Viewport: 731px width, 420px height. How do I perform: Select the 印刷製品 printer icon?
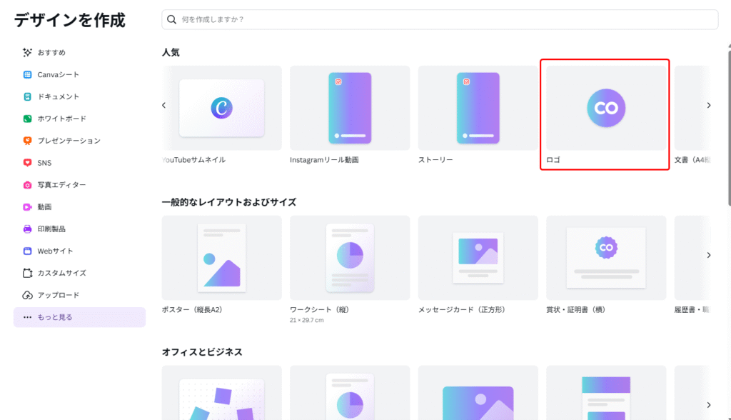(x=28, y=229)
